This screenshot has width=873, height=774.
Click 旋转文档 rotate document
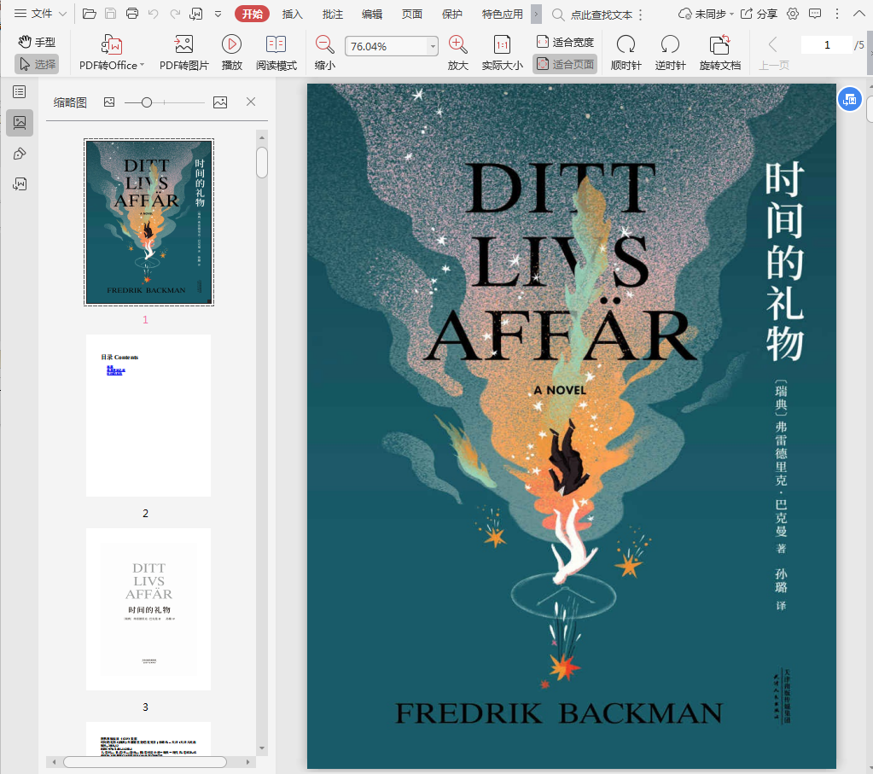click(720, 53)
